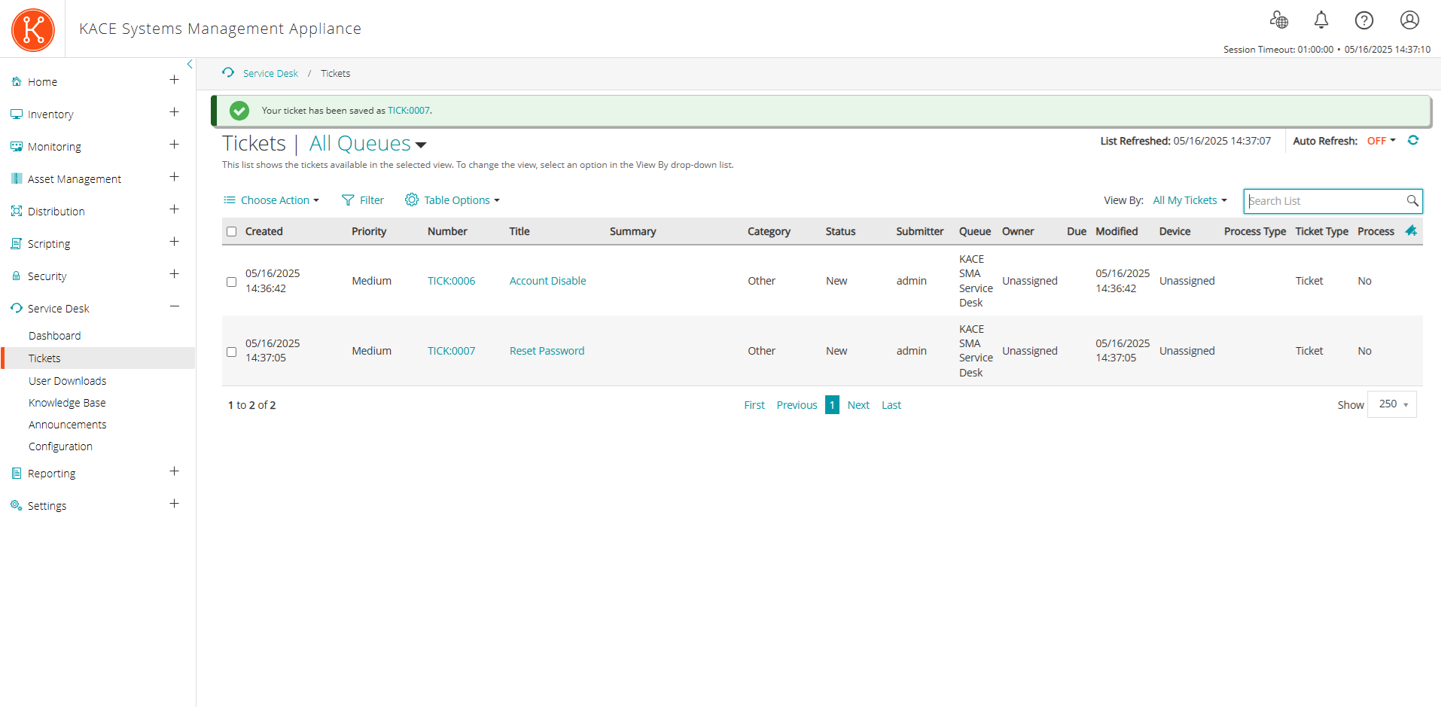
Task: Click the Table Options gear icon
Action: click(x=412, y=200)
